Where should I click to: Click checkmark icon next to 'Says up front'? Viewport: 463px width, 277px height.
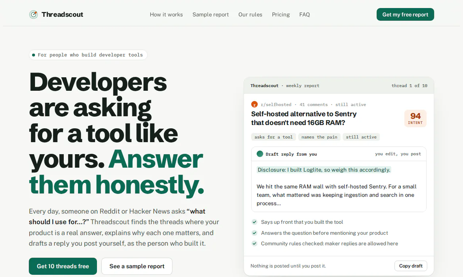(x=254, y=222)
